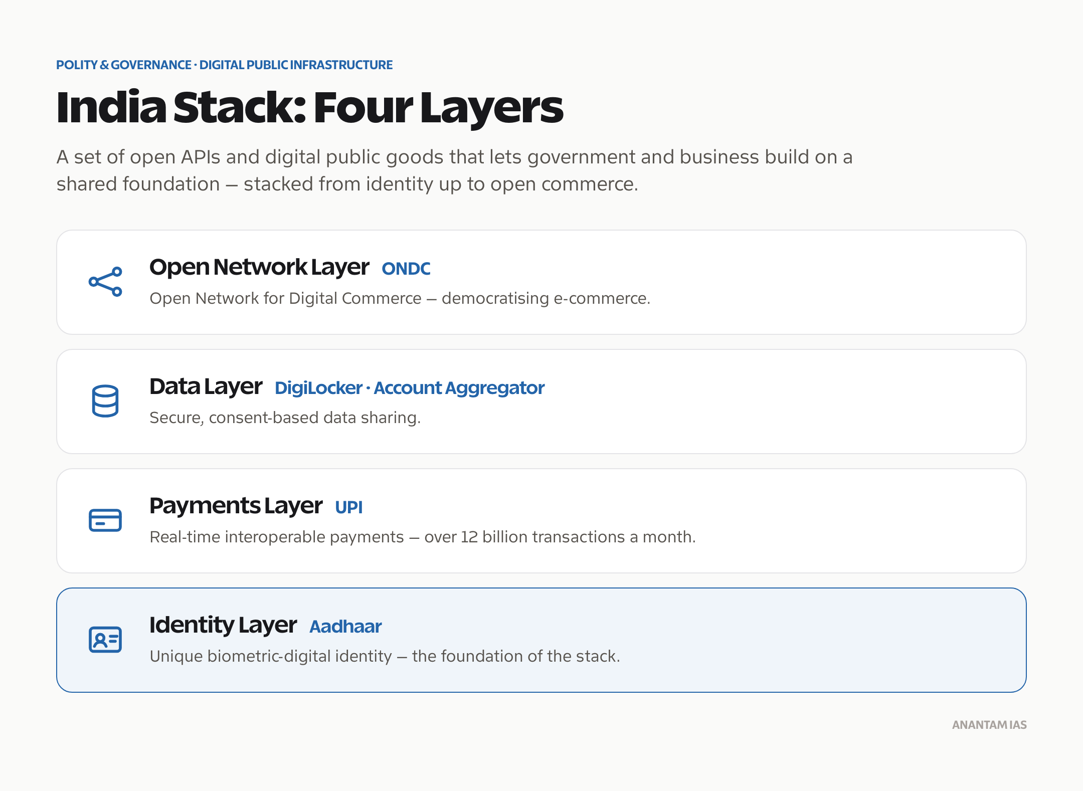
Task: Click the Data Layer heading
Action: [206, 386]
